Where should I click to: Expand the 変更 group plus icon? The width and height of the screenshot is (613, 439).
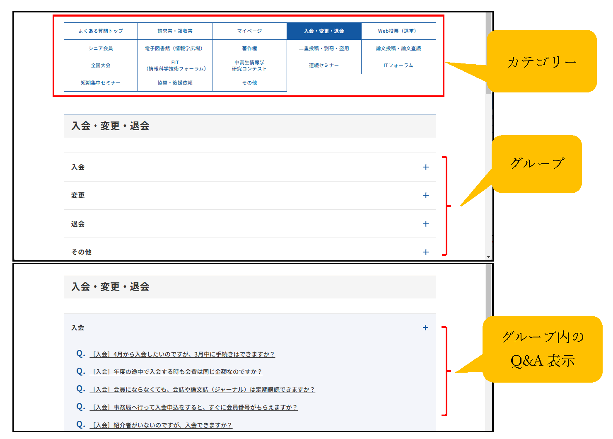[x=425, y=195]
